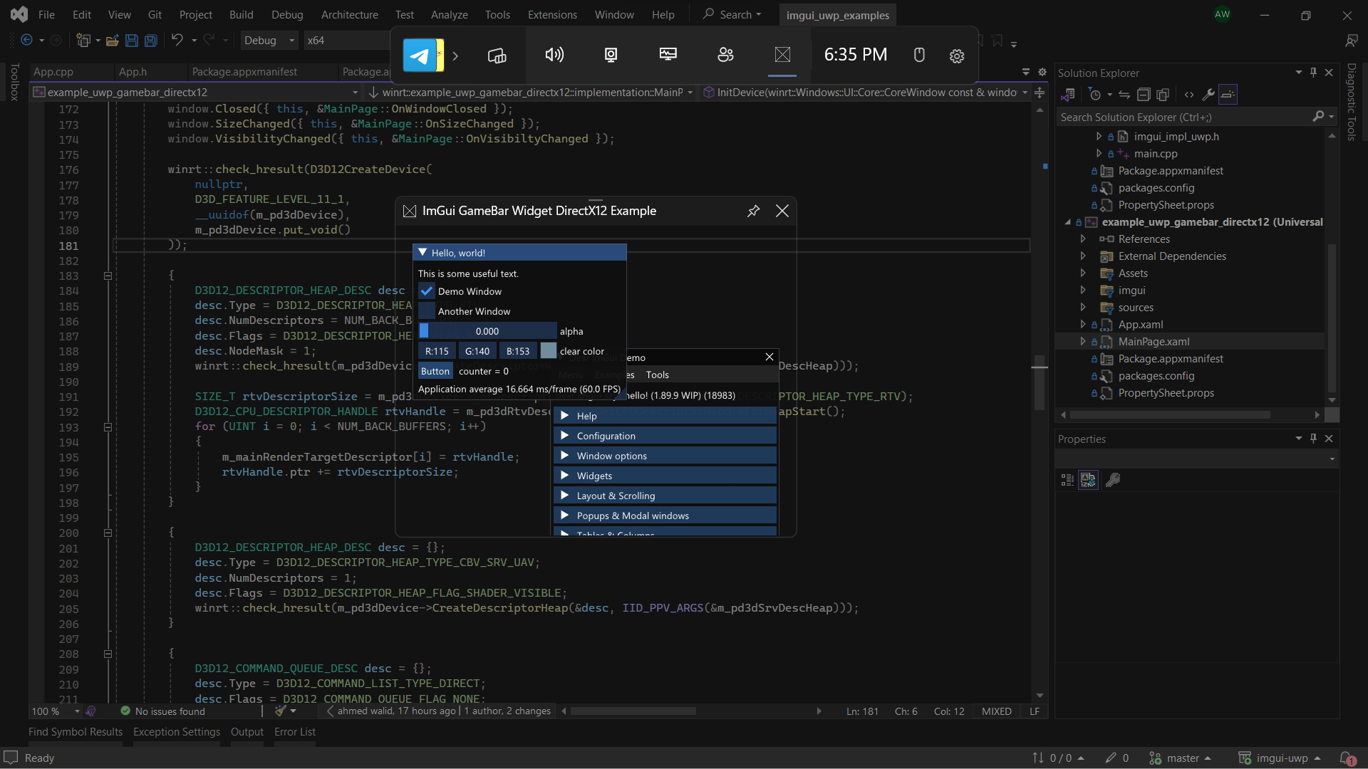The width and height of the screenshot is (1368, 769).
Task: Expand Popups & Modal windows section
Action: click(665, 516)
